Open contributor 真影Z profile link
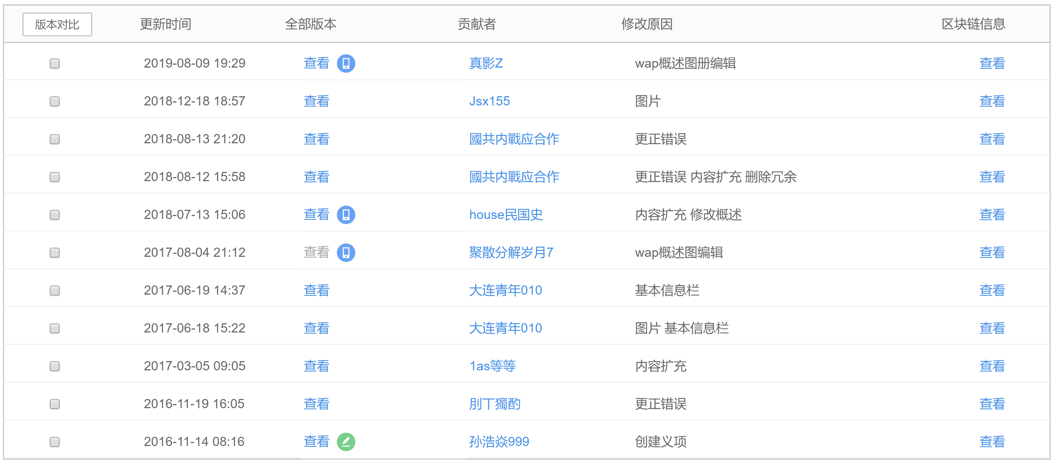The width and height of the screenshot is (1054, 464). click(x=486, y=63)
